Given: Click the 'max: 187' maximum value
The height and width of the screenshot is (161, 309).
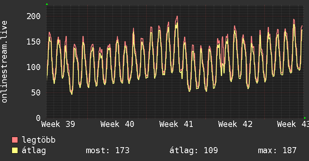Looking at the screenshot, I should tap(277, 151).
